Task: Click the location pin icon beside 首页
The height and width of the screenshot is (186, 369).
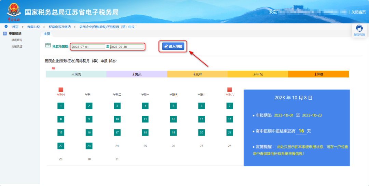Action: (6, 27)
